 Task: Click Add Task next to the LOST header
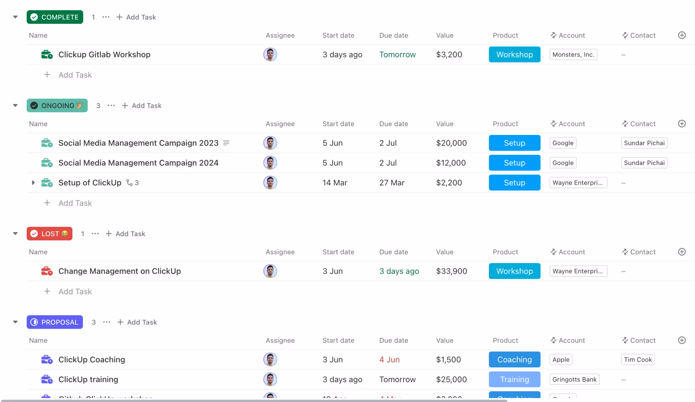pyautogui.click(x=126, y=234)
